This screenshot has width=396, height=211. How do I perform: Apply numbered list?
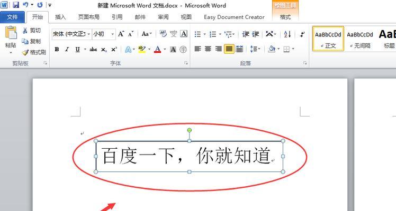pos(213,34)
